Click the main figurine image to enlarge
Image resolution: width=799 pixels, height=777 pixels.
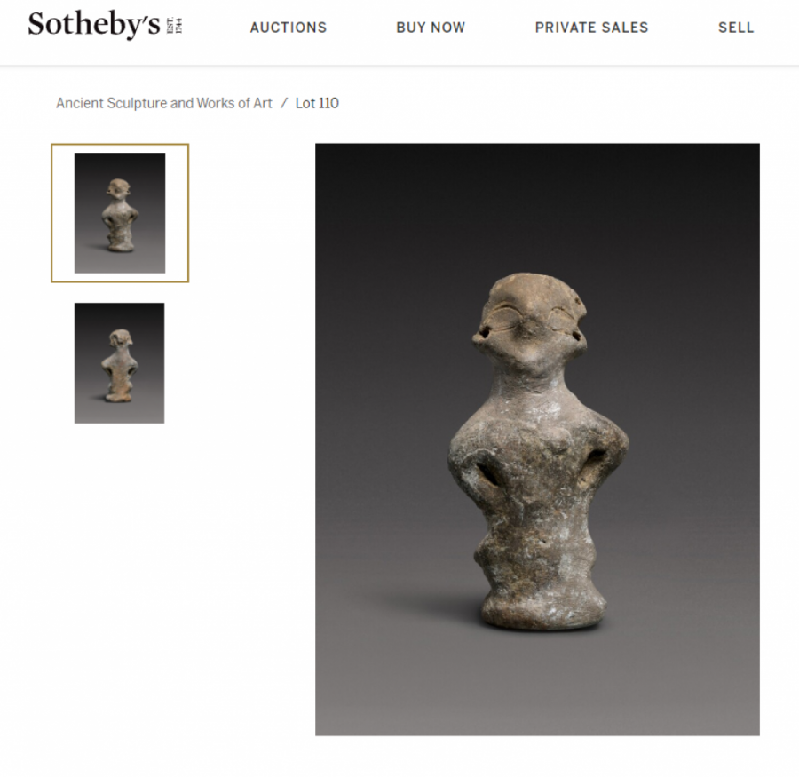[x=537, y=440]
